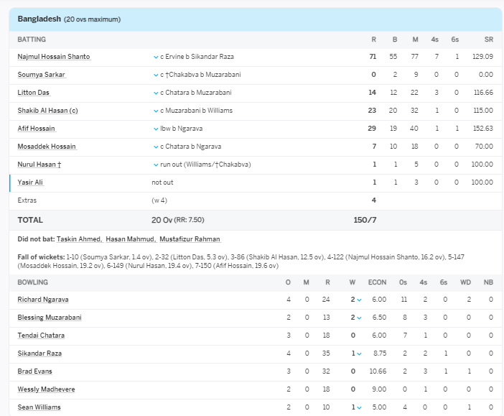Open Mustafizur Rahman's profile link
Image resolution: width=504 pixels, height=416 pixels.
189,239
